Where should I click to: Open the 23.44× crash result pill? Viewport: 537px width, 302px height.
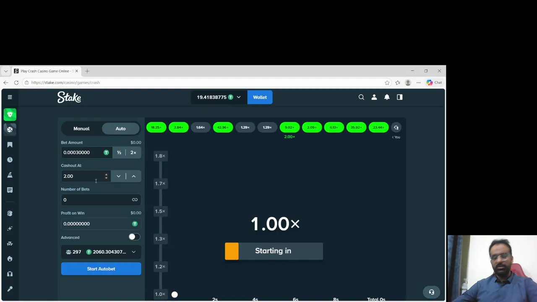pyautogui.click(x=378, y=128)
